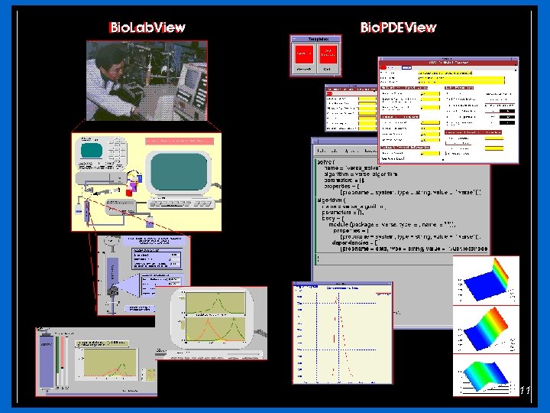The width and height of the screenshot is (550, 413).
Task: Click the left red template button in Templates window
Action: click(x=304, y=54)
